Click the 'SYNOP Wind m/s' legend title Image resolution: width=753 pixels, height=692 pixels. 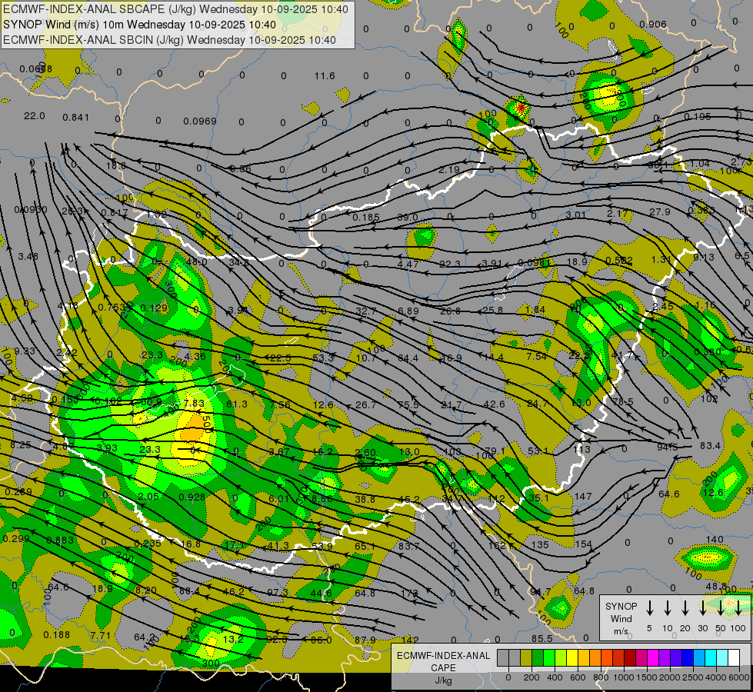click(x=621, y=618)
